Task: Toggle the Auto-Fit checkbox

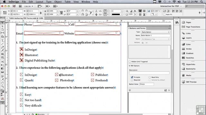Action: (x=164, y=14)
